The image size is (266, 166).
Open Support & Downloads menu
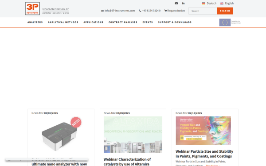(x=175, y=22)
